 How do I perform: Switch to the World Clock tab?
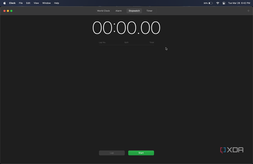[x=103, y=11]
